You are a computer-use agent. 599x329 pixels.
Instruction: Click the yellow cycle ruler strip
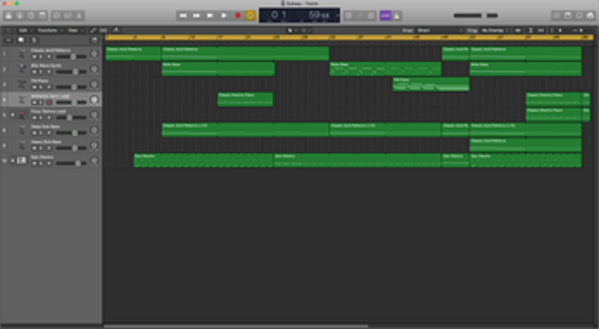pyautogui.click(x=349, y=37)
